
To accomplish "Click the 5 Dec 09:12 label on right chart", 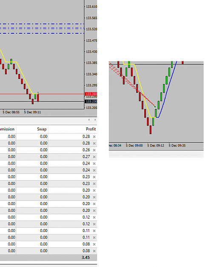I will pyautogui.click(x=156, y=145).
